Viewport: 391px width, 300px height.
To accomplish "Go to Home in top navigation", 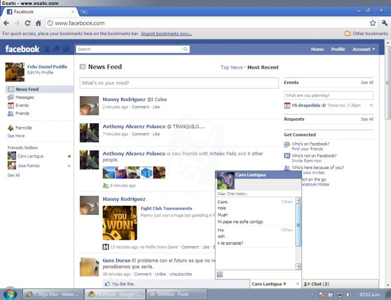I will (x=317, y=49).
